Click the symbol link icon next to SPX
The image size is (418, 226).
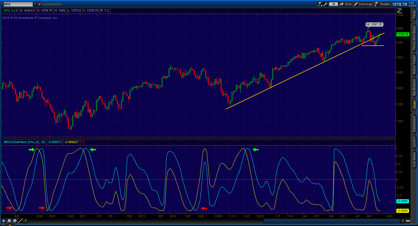coord(39,4)
